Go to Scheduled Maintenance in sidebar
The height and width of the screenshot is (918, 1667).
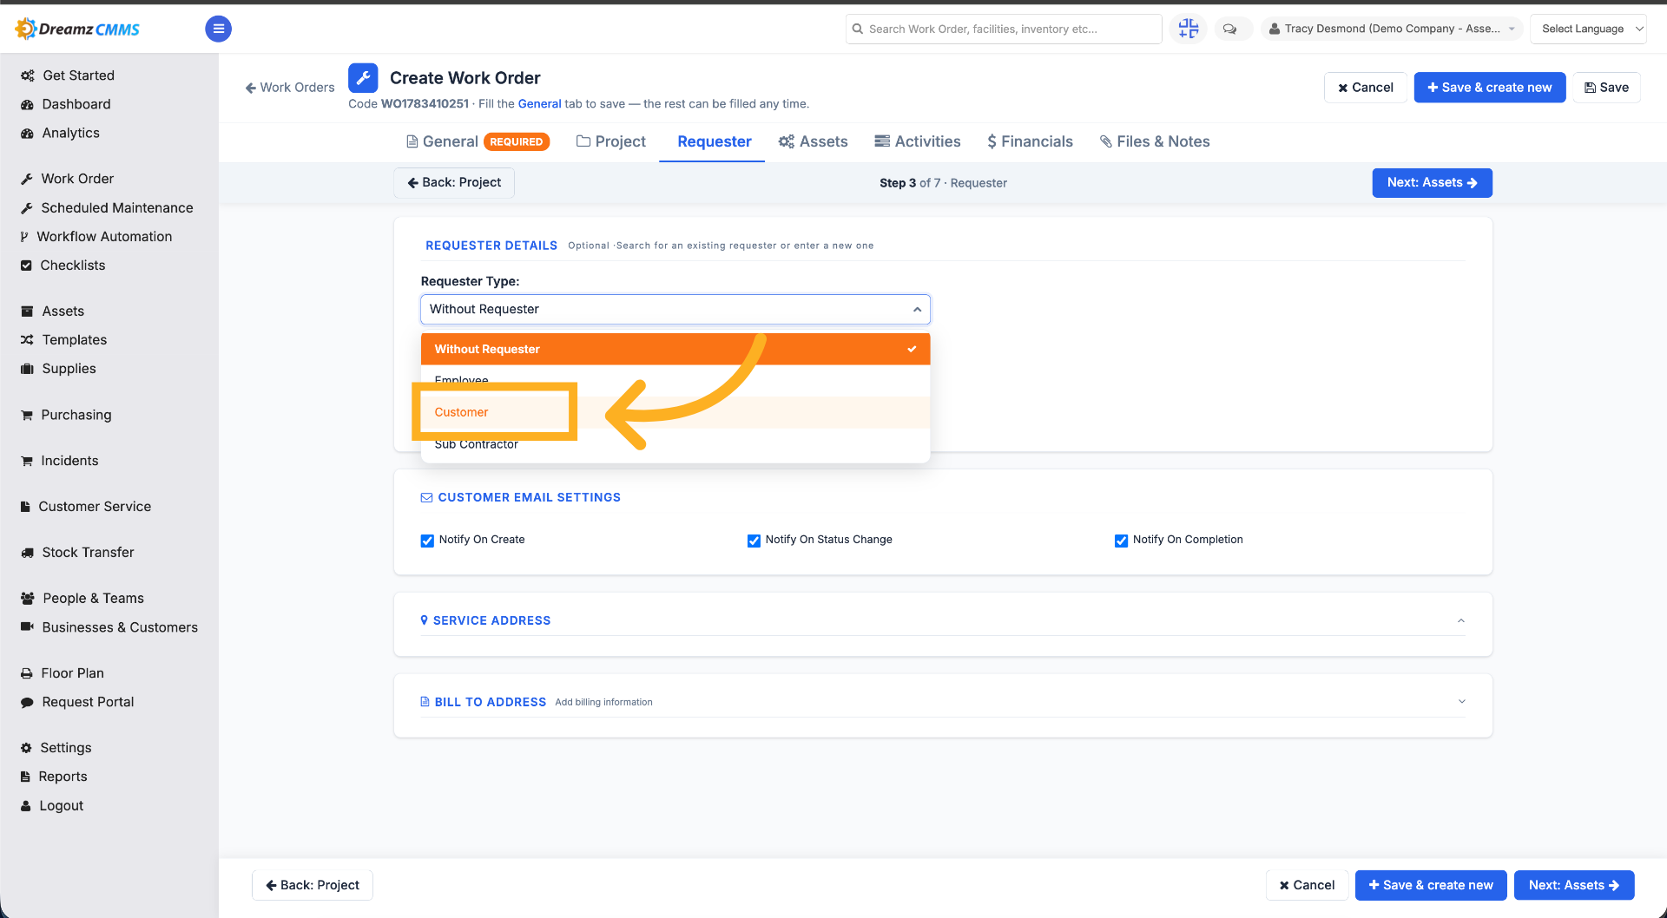pos(116,208)
